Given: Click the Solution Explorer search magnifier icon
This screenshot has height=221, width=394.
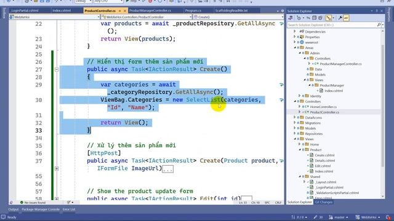Looking at the screenshot, I should pos(379,25).
